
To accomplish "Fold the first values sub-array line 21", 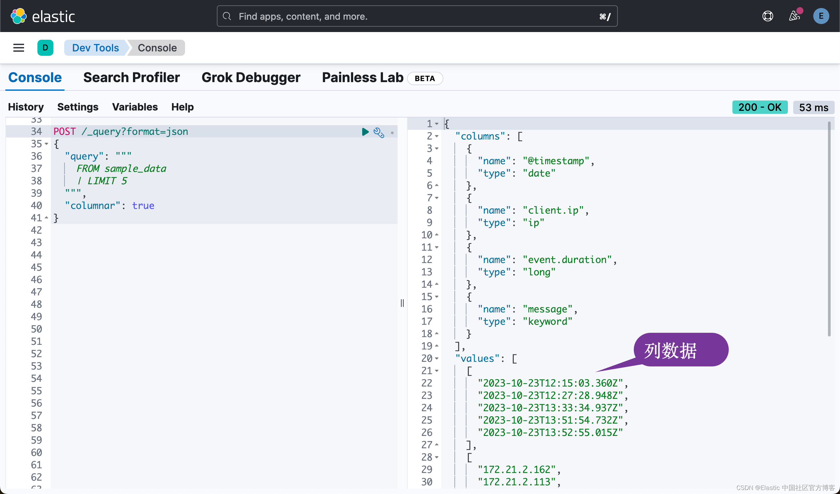I will (437, 371).
